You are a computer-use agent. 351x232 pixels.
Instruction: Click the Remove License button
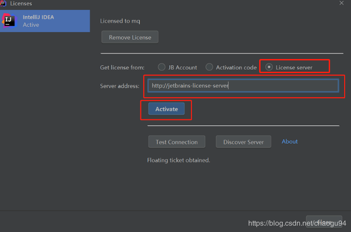click(130, 37)
